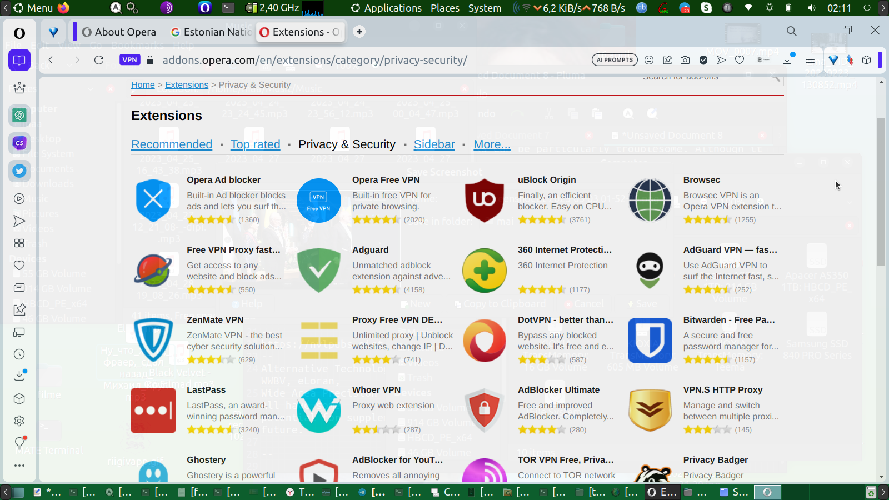Image resolution: width=889 pixels, height=500 pixels.
Task: Open the Player icon in sidebar
Action: (x=19, y=199)
